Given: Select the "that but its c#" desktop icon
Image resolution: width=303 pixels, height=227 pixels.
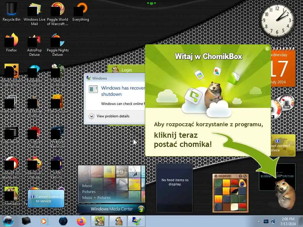Looking at the screenshot, I should 11,104.
